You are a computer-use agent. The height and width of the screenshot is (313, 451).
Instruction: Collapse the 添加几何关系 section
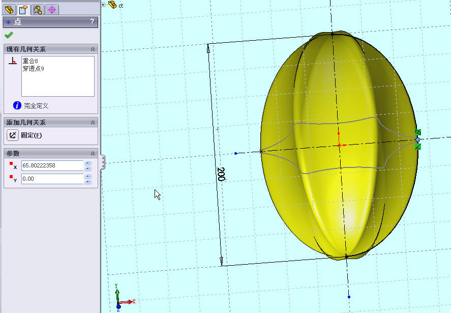[x=93, y=123]
